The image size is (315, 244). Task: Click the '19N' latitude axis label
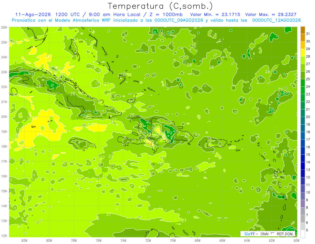(x=4, y=131)
